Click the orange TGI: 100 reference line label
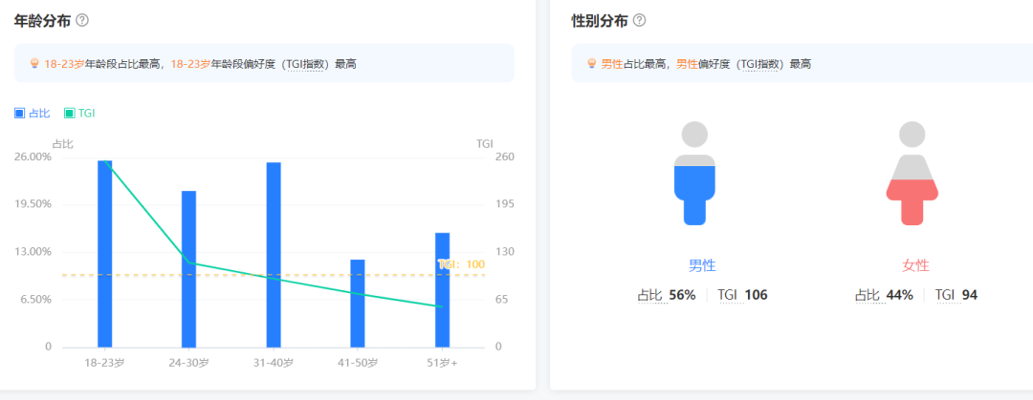 (x=461, y=264)
